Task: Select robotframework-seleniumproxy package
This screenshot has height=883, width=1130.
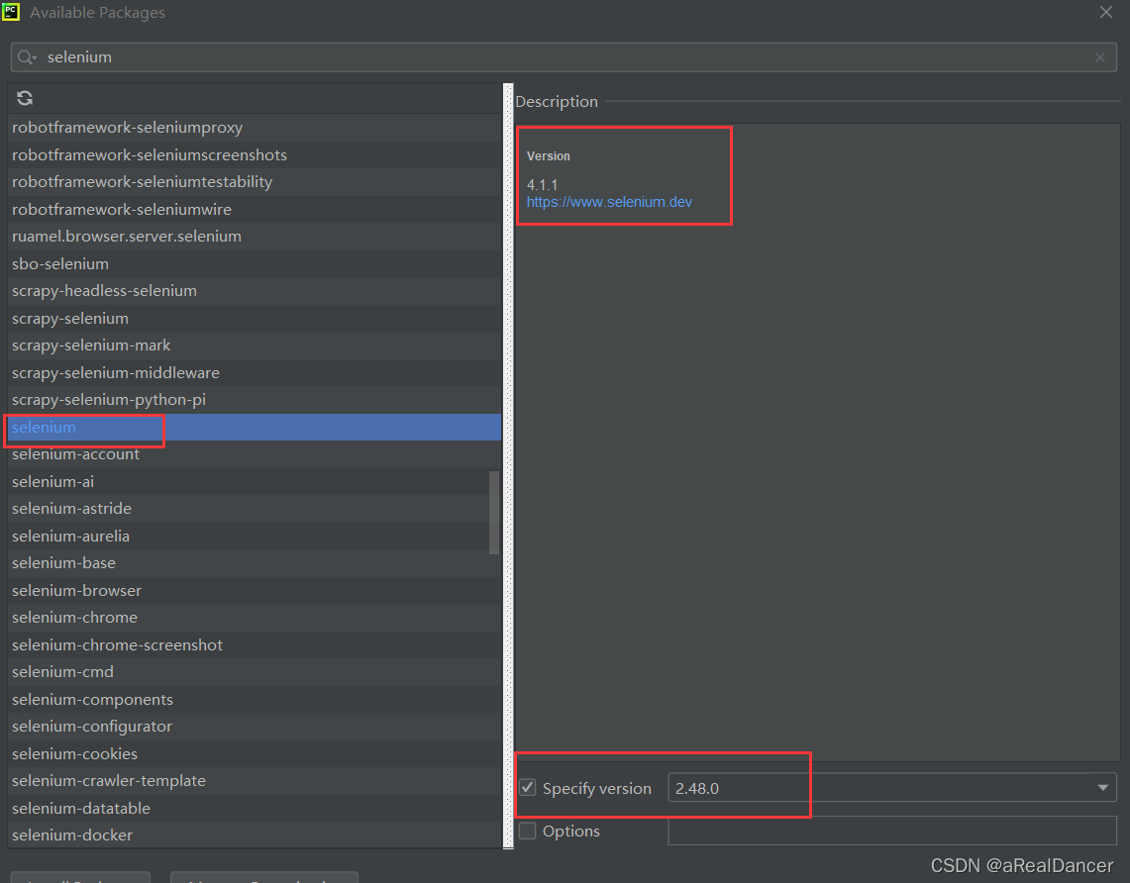Action: click(x=255, y=128)
